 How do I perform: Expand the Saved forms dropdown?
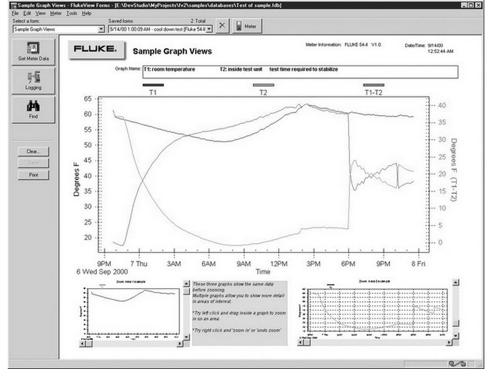point(209,29)
